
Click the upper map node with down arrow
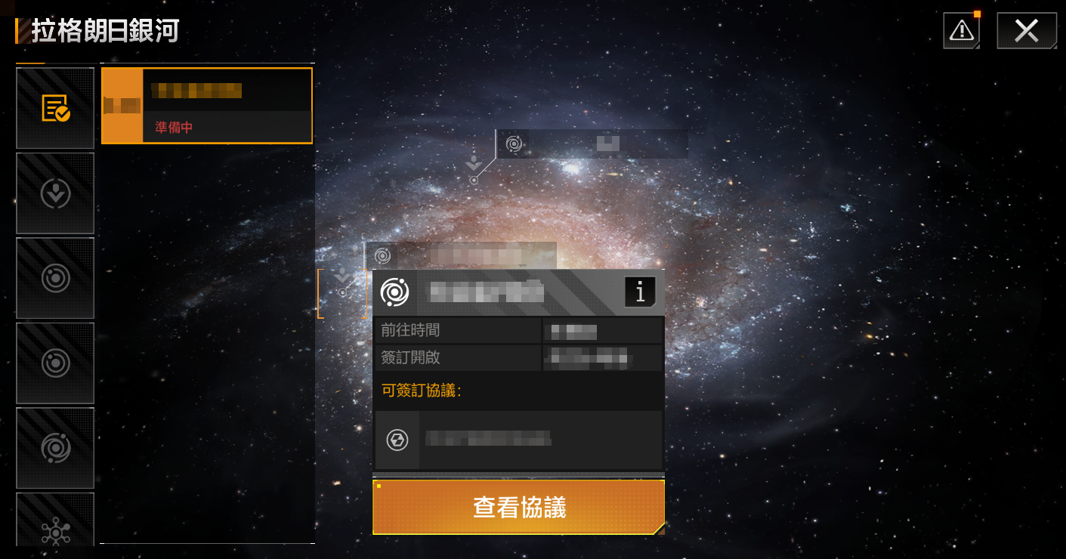pyautogui.click(x=474, y=171)
